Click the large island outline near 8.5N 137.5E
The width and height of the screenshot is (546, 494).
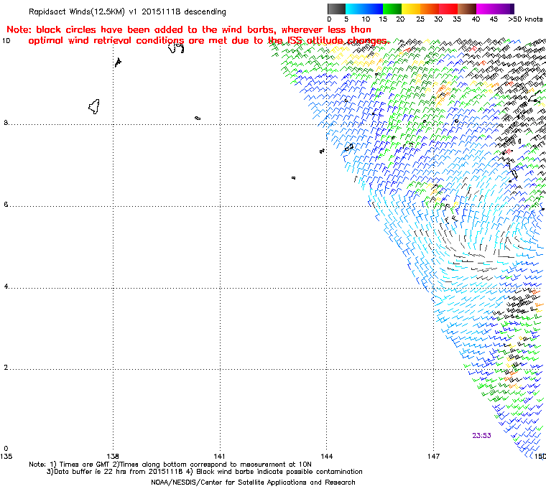94,106
